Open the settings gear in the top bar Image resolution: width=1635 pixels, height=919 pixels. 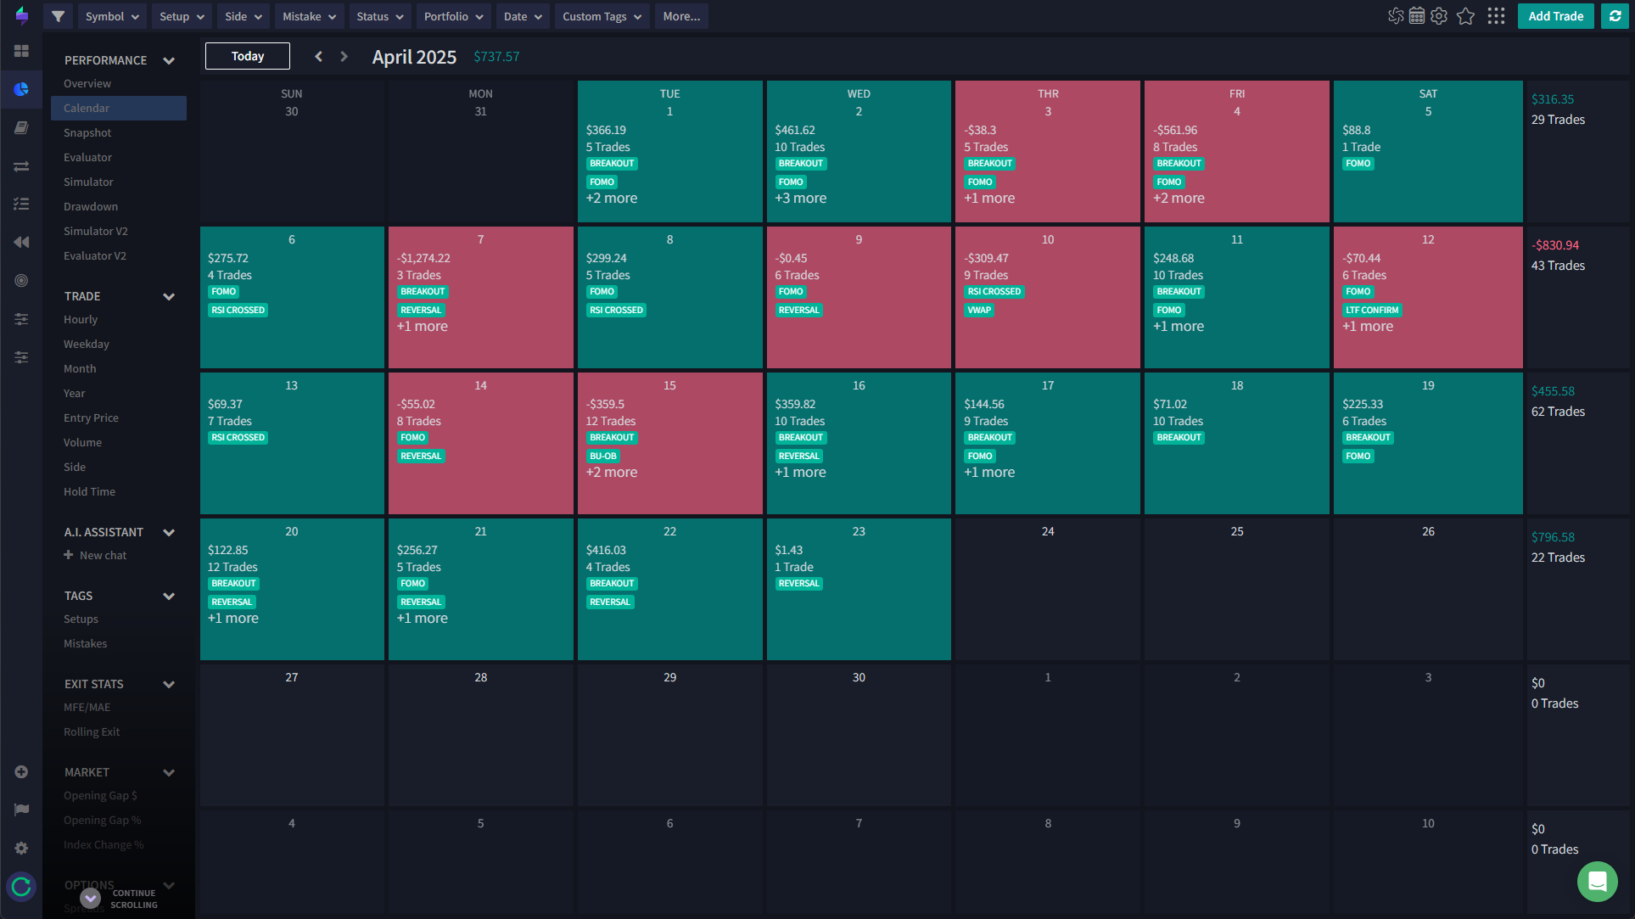click(1439, 16)
